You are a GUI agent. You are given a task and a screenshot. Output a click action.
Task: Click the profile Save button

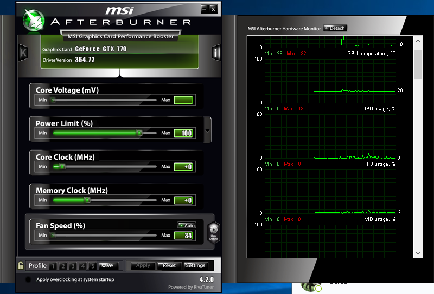(108, 265)
